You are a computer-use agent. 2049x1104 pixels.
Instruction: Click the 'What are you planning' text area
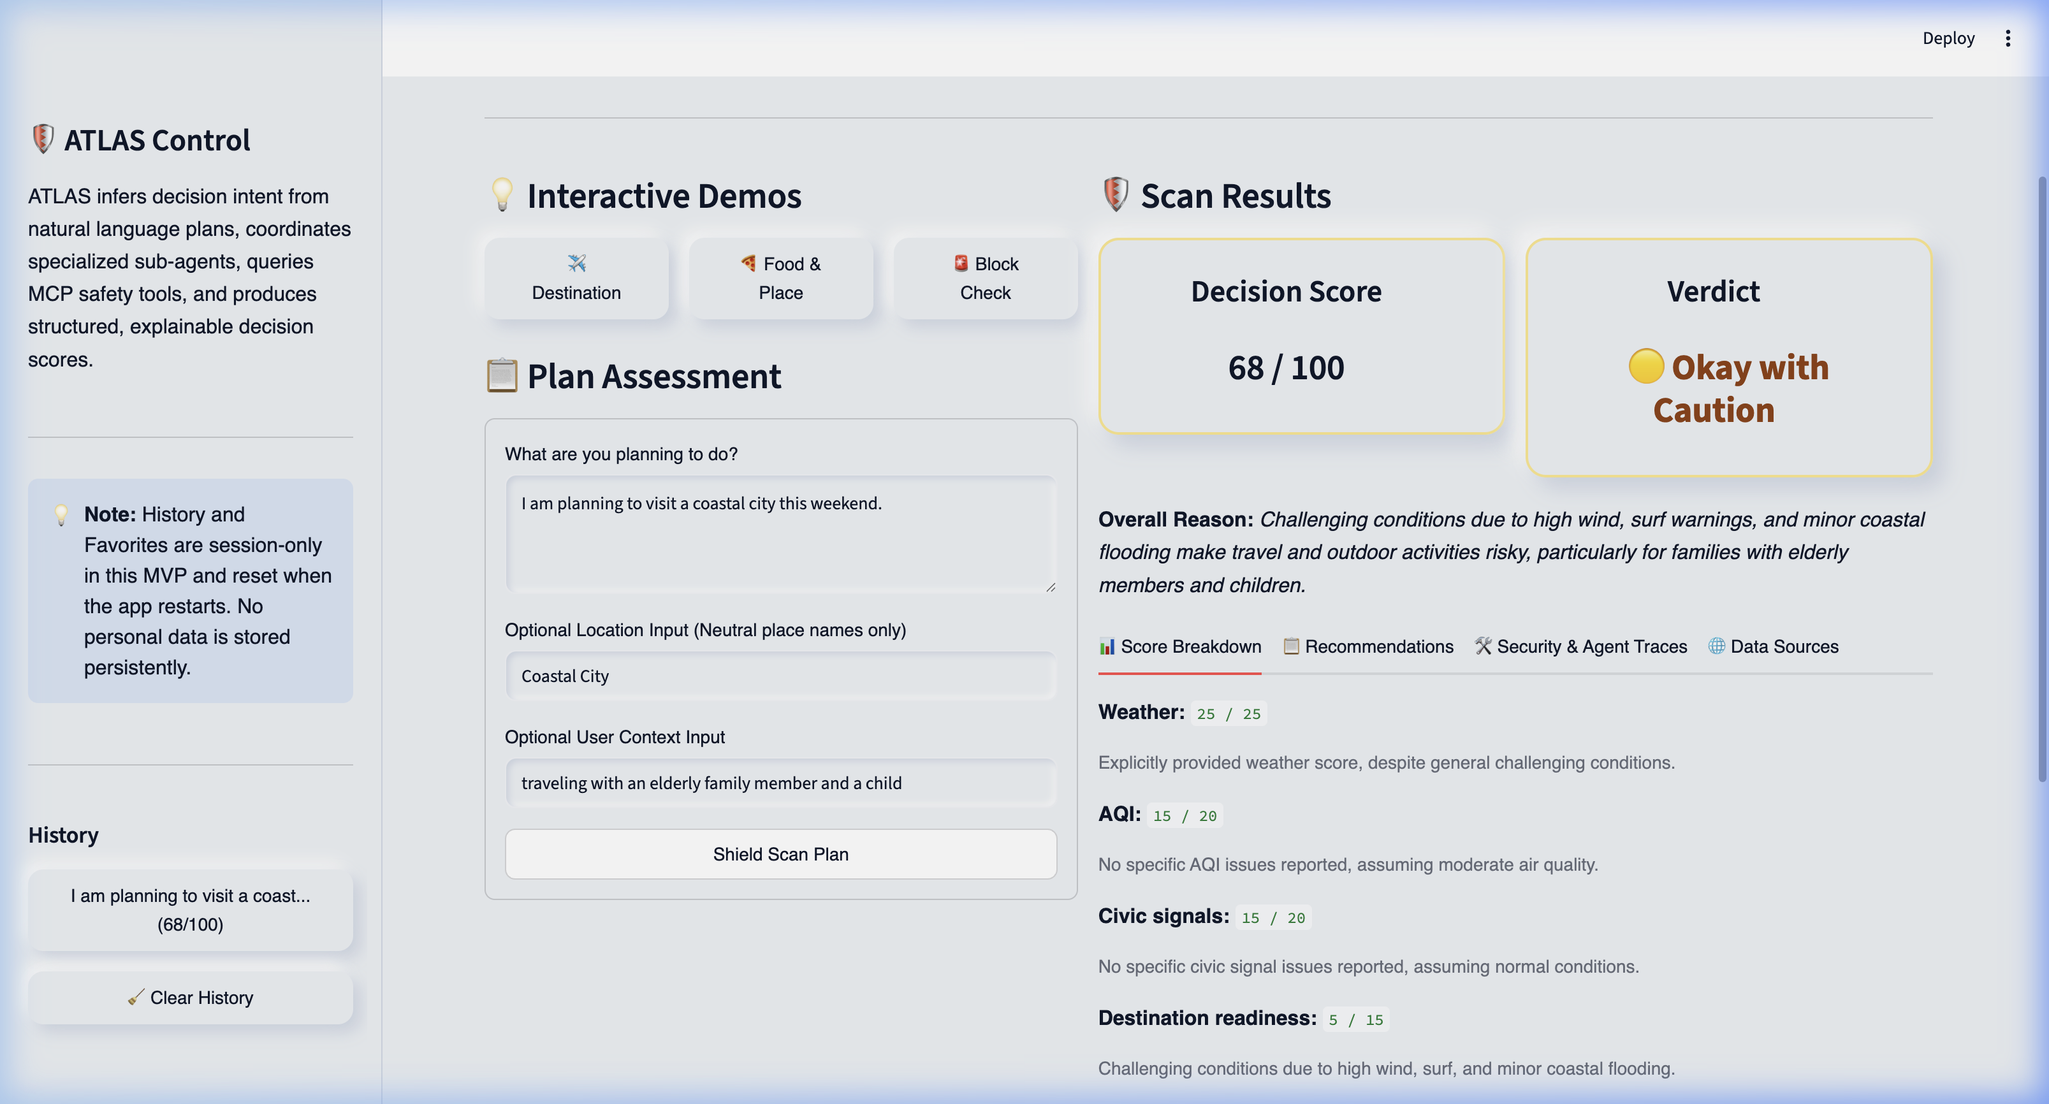(x=780, y=534)
